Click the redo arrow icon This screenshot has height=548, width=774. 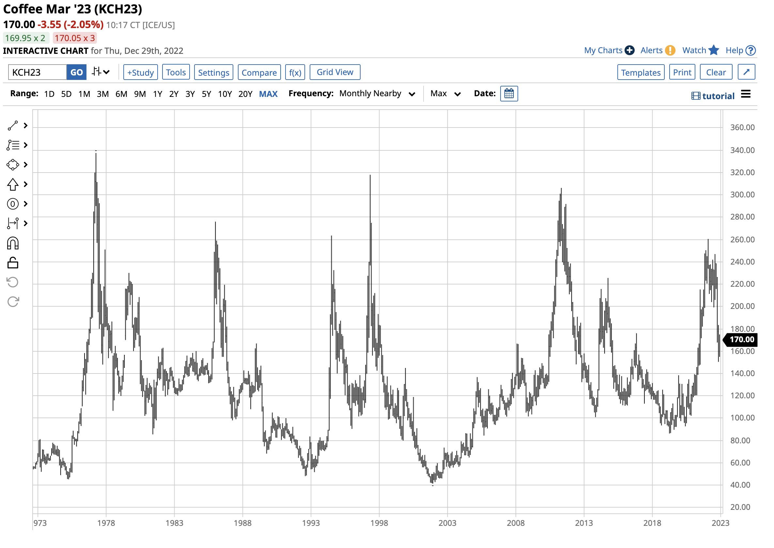coord(13,302)
